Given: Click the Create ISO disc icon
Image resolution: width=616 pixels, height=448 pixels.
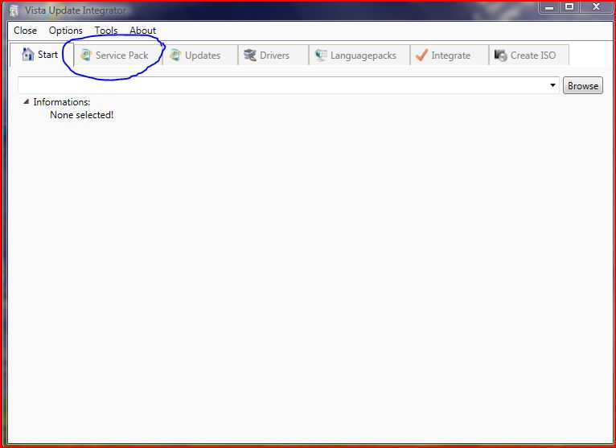Looking at the screenshot, I should click(500, 55).
